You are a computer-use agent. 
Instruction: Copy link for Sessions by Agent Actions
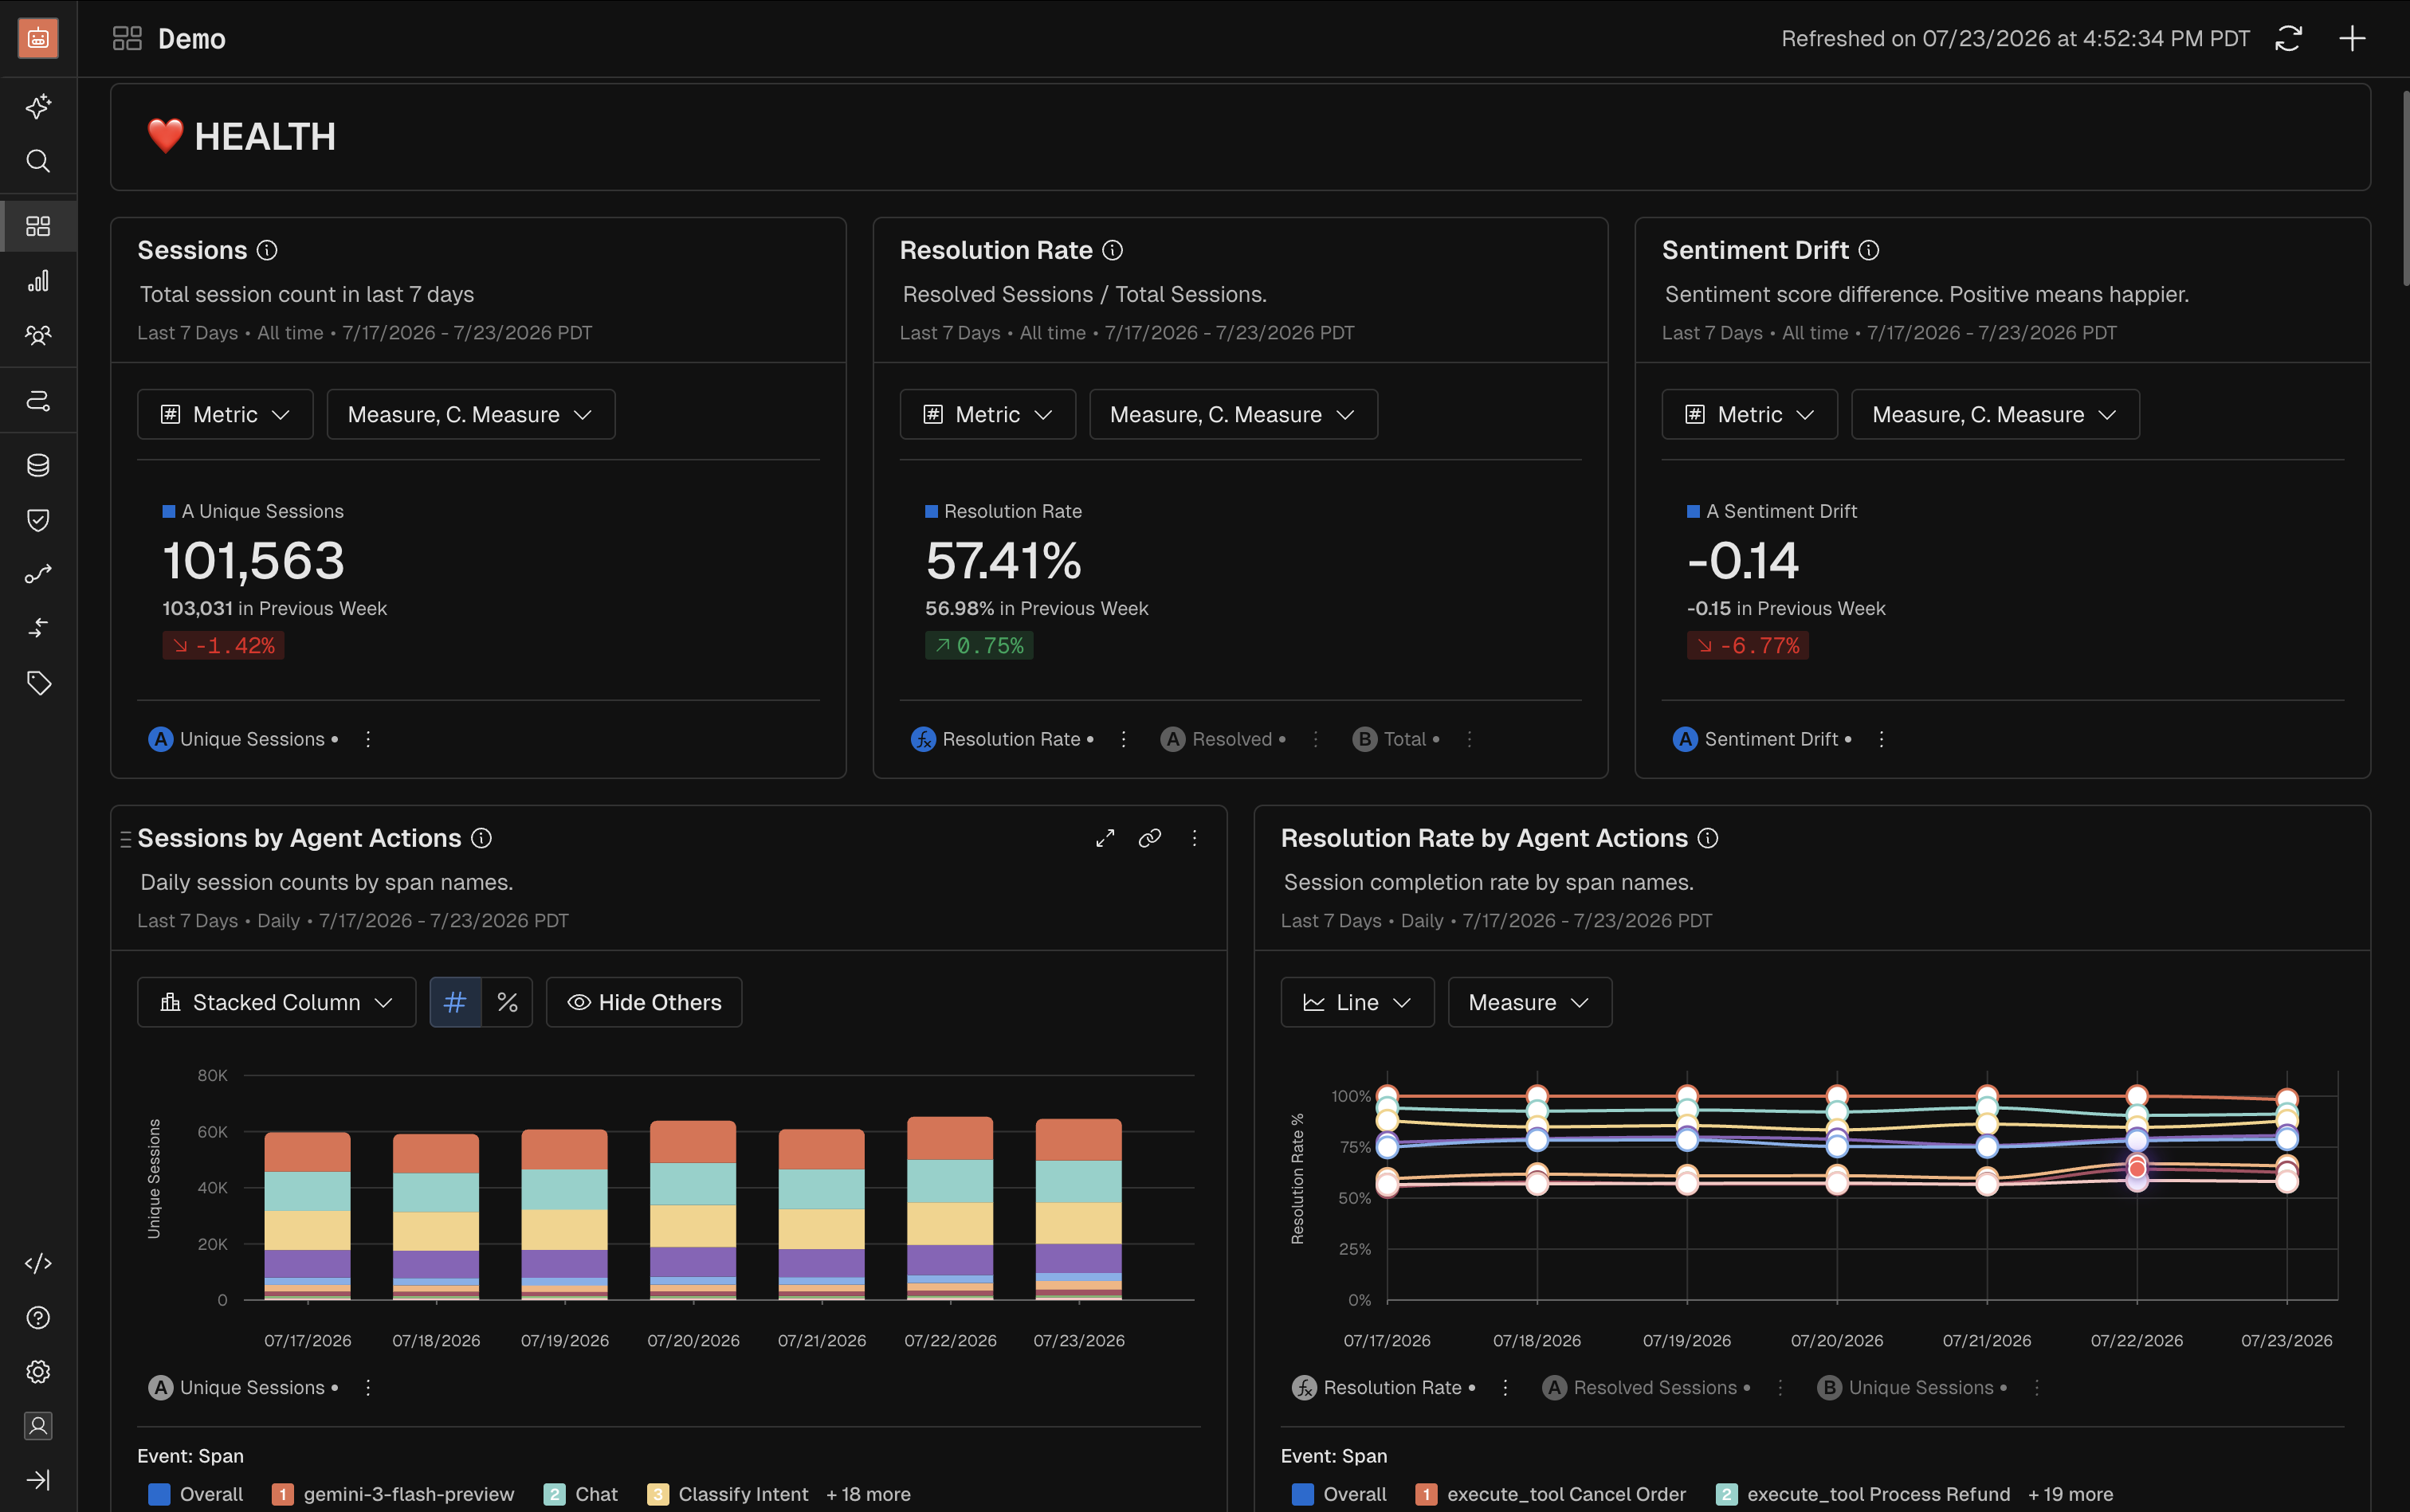pos(1151,838)
